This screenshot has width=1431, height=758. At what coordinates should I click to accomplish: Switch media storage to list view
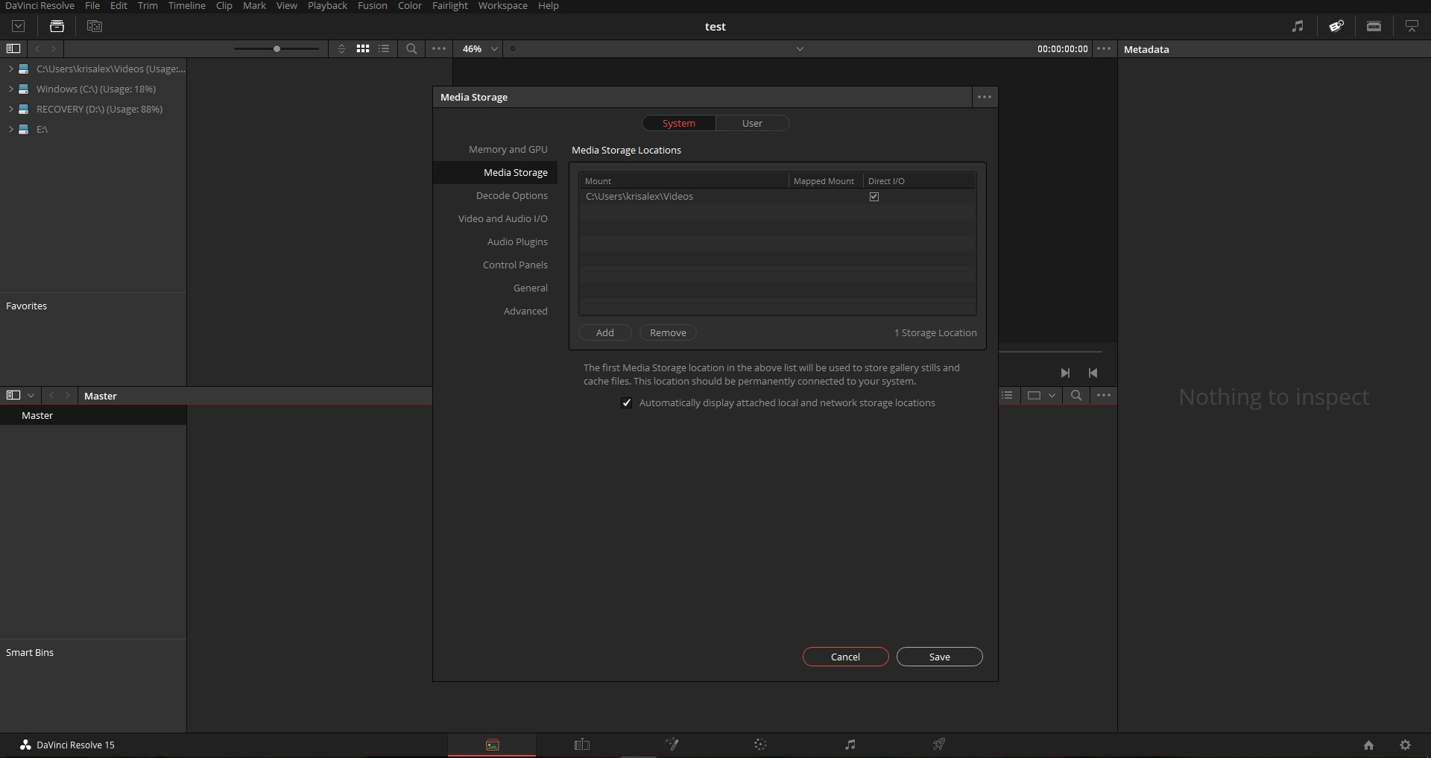coord(384,48)
